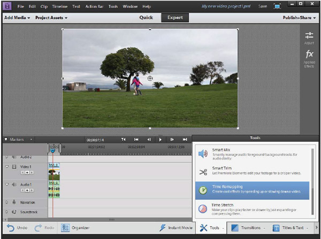Viewport: 321px width, 239px height.
Task: Open the Transitions panel
Action: pyautogui.click(x=248, y=228)
